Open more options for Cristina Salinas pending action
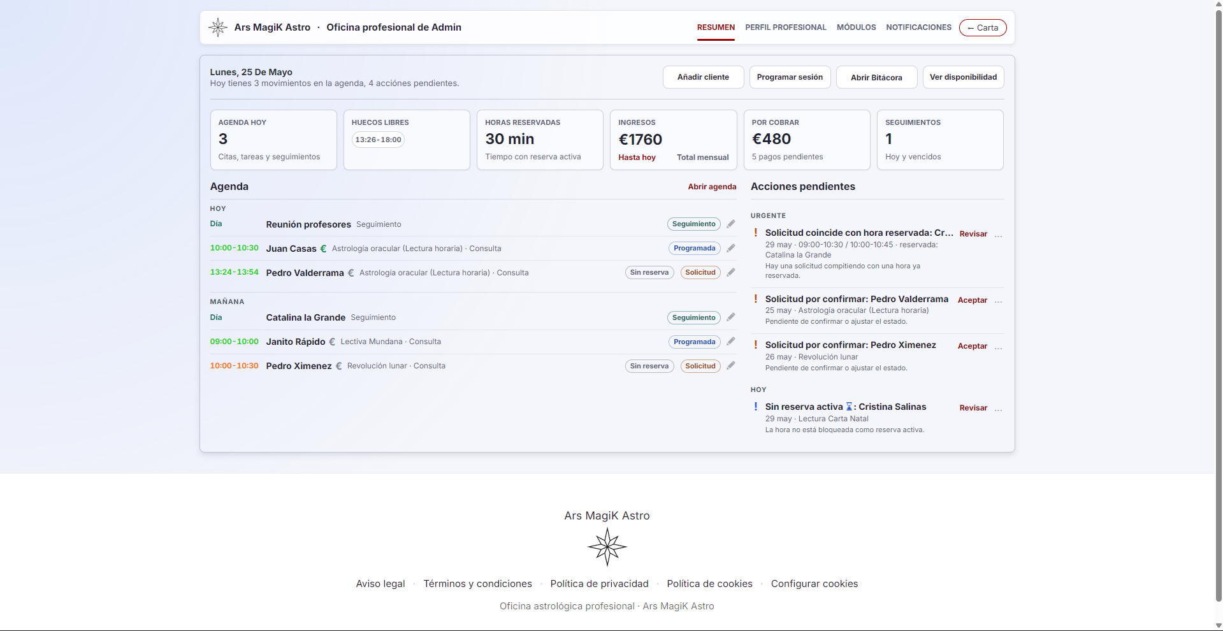Viewport: 1223px width, 631px height. point(998,409)
